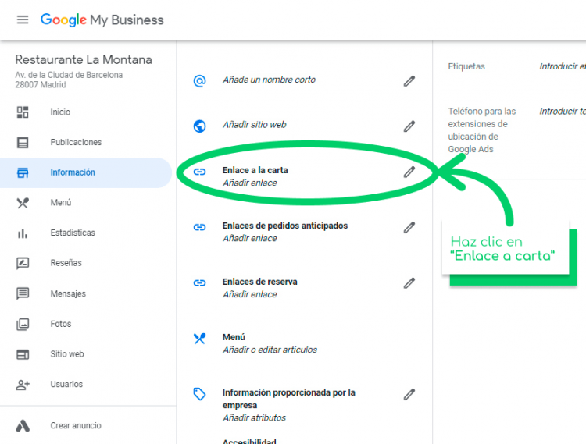Click the Google Ads phone input field

point(563,111)
